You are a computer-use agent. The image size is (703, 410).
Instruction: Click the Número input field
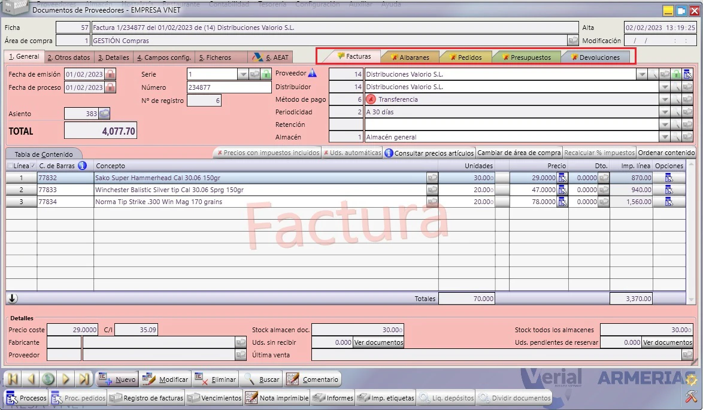229,87
